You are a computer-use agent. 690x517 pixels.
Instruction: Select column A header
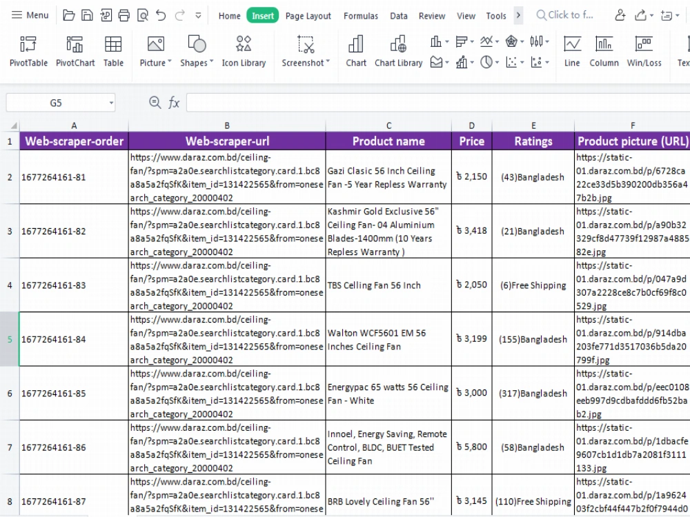tap(74, 125)
